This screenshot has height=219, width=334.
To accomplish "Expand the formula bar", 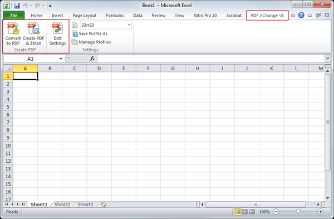I will coord(328,58).
